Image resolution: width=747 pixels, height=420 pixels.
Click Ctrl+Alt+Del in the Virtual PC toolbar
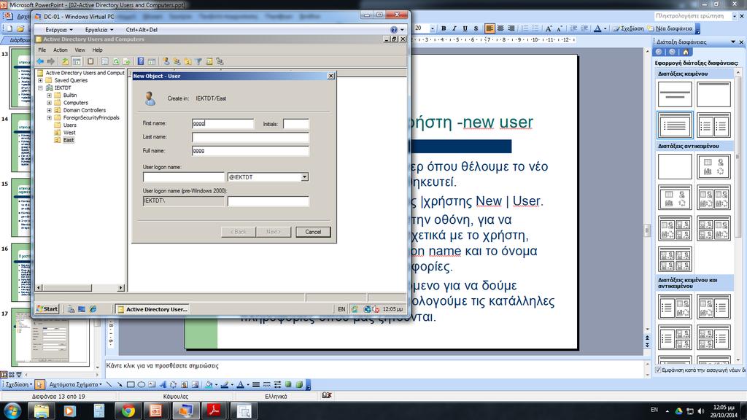[142, 29]
